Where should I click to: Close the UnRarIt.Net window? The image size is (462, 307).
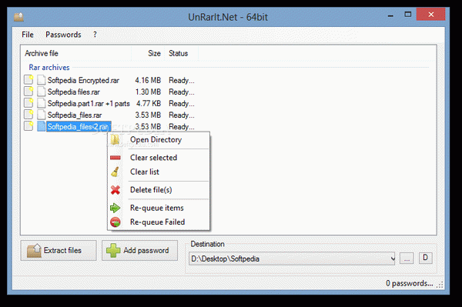pos(430,15)
